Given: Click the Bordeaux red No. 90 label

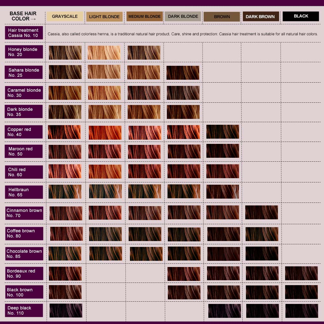Looking at the screenshot, I should [x=24, y=273].
